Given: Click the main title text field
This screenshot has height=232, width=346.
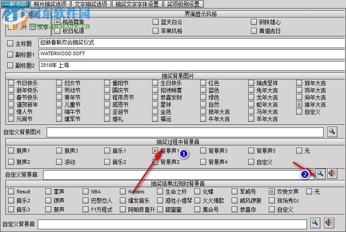Looking at the screenshot, I should [x=192, y=43].
